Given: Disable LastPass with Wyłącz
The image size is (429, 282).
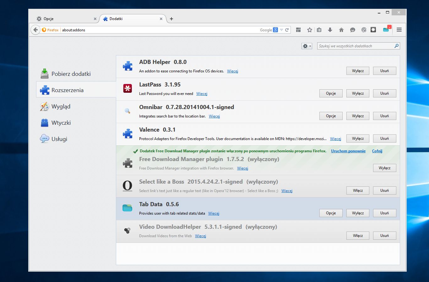Looking at the screenshot, I should (358, 93).
